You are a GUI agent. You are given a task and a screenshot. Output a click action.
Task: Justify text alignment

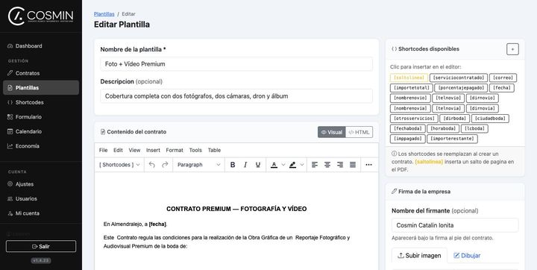(x=353, y=165)
